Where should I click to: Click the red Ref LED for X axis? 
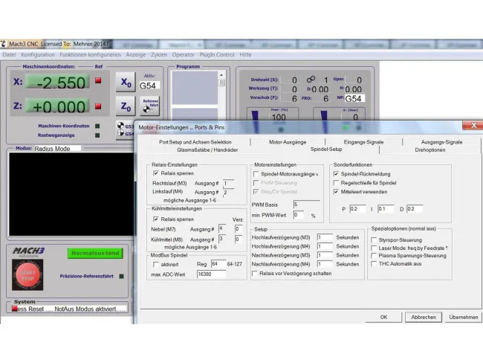(x=98, y=80)
